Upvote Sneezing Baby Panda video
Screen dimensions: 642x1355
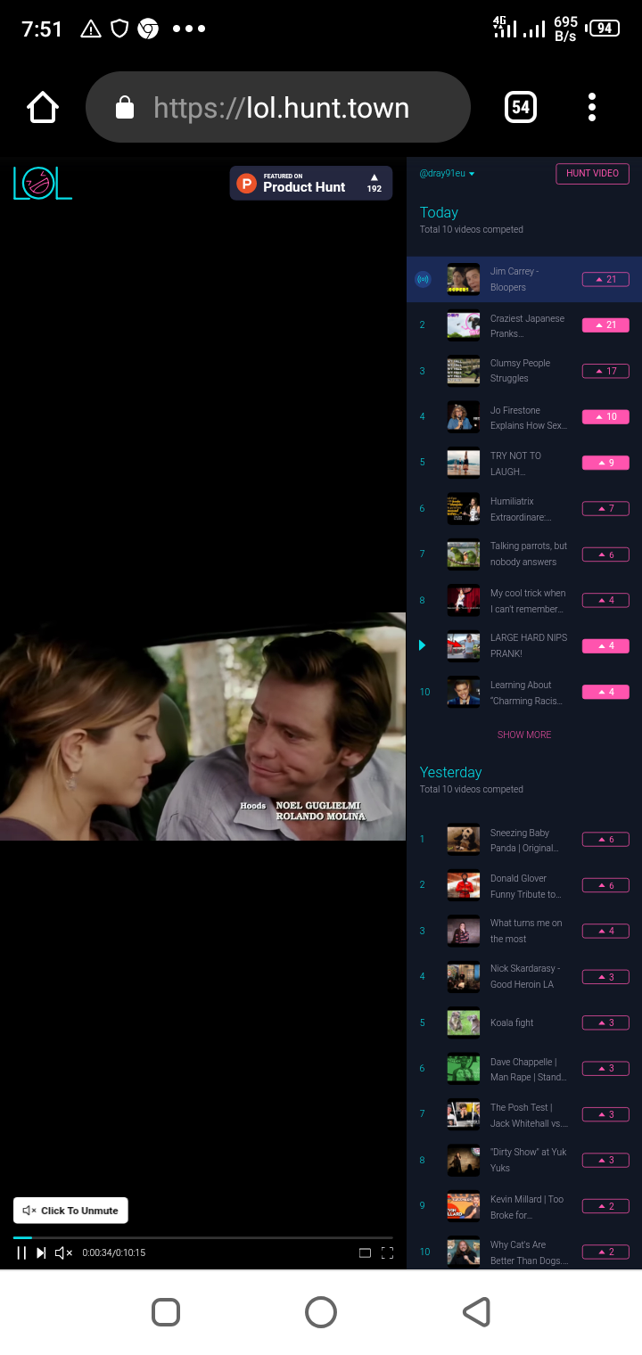click(x=605, y=839)
